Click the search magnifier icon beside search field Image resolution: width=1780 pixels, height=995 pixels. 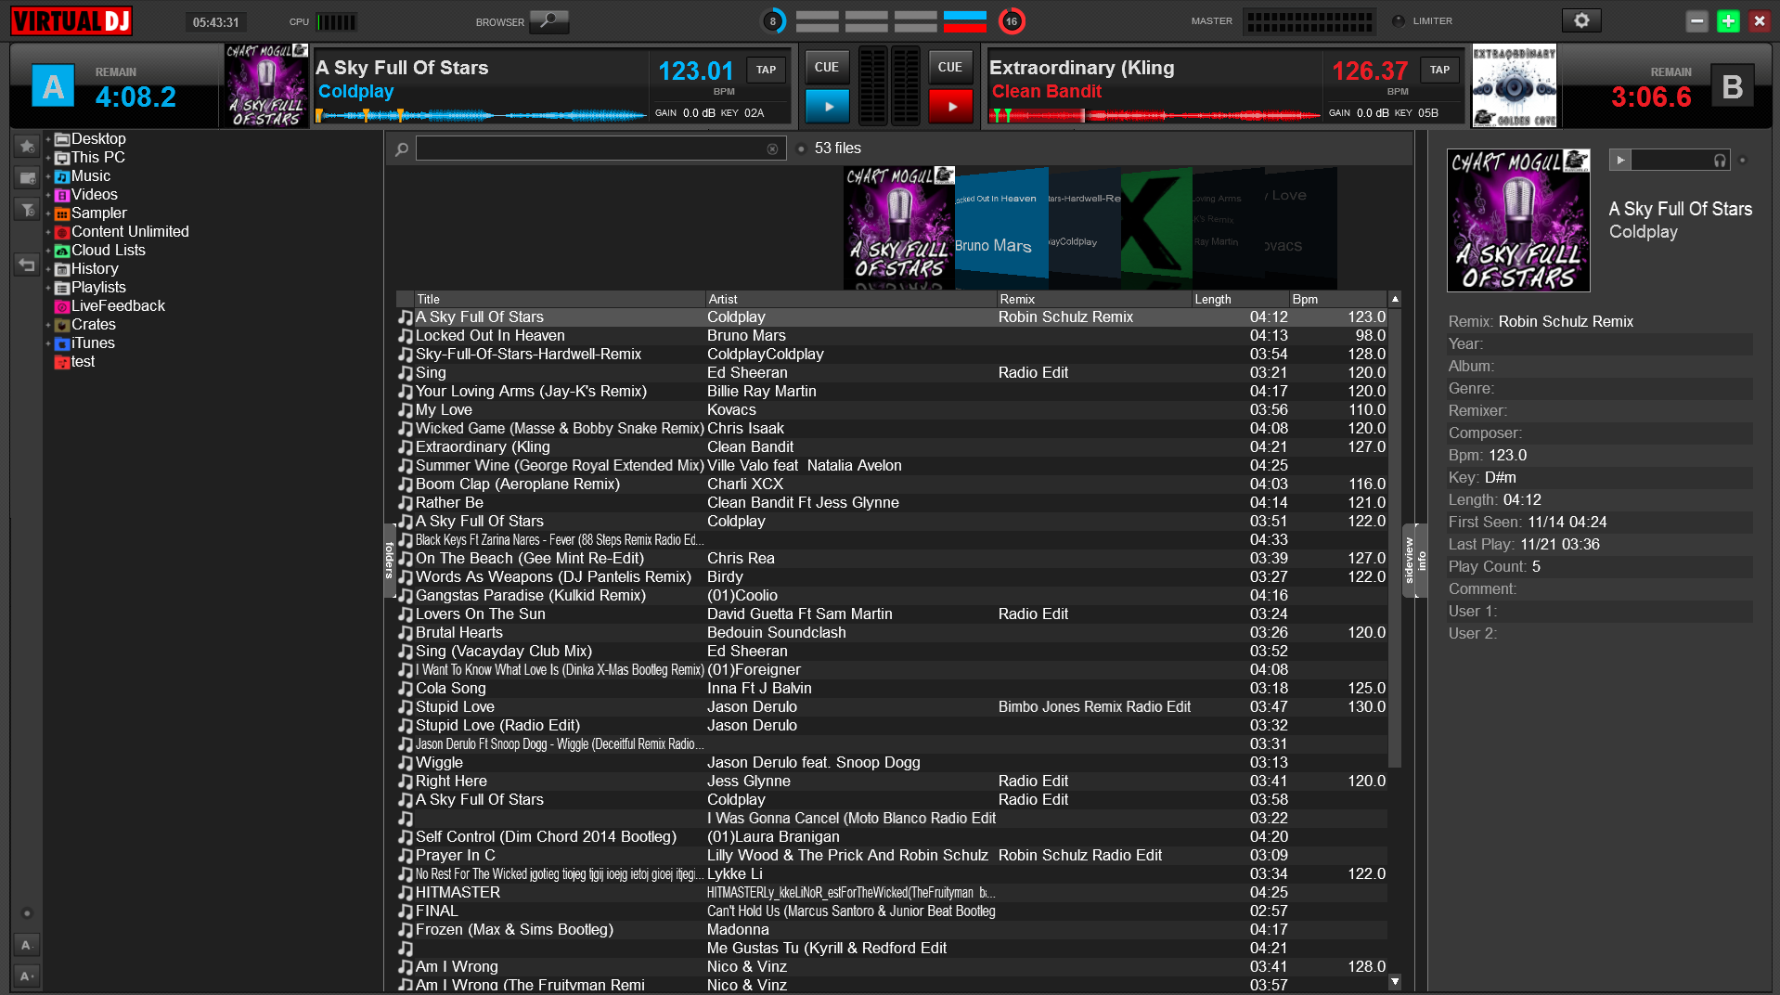tap(402, 149)
